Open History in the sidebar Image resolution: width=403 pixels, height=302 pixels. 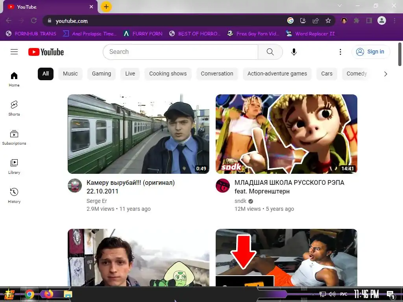pyautogui.click(x=14, y=195)
